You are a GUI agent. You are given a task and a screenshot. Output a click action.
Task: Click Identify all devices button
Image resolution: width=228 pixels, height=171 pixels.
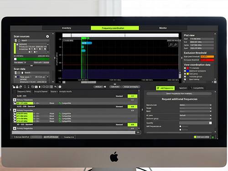tap(51, 137)
